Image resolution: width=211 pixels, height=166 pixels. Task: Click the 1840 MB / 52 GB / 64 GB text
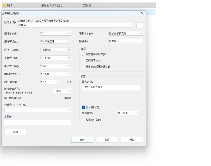[x=18, y=93]
